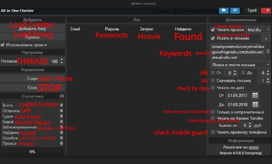Tick the Чекать привязку телефона checkbox
Screen dimensions: 272x164
(213, 132)
